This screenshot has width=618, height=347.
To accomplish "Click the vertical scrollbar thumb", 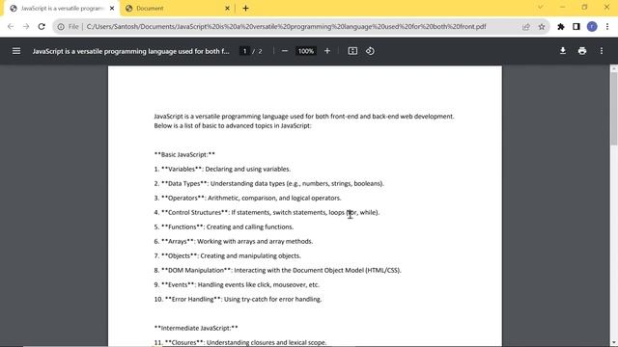I will pyautogui.click(x=614, y=109).
